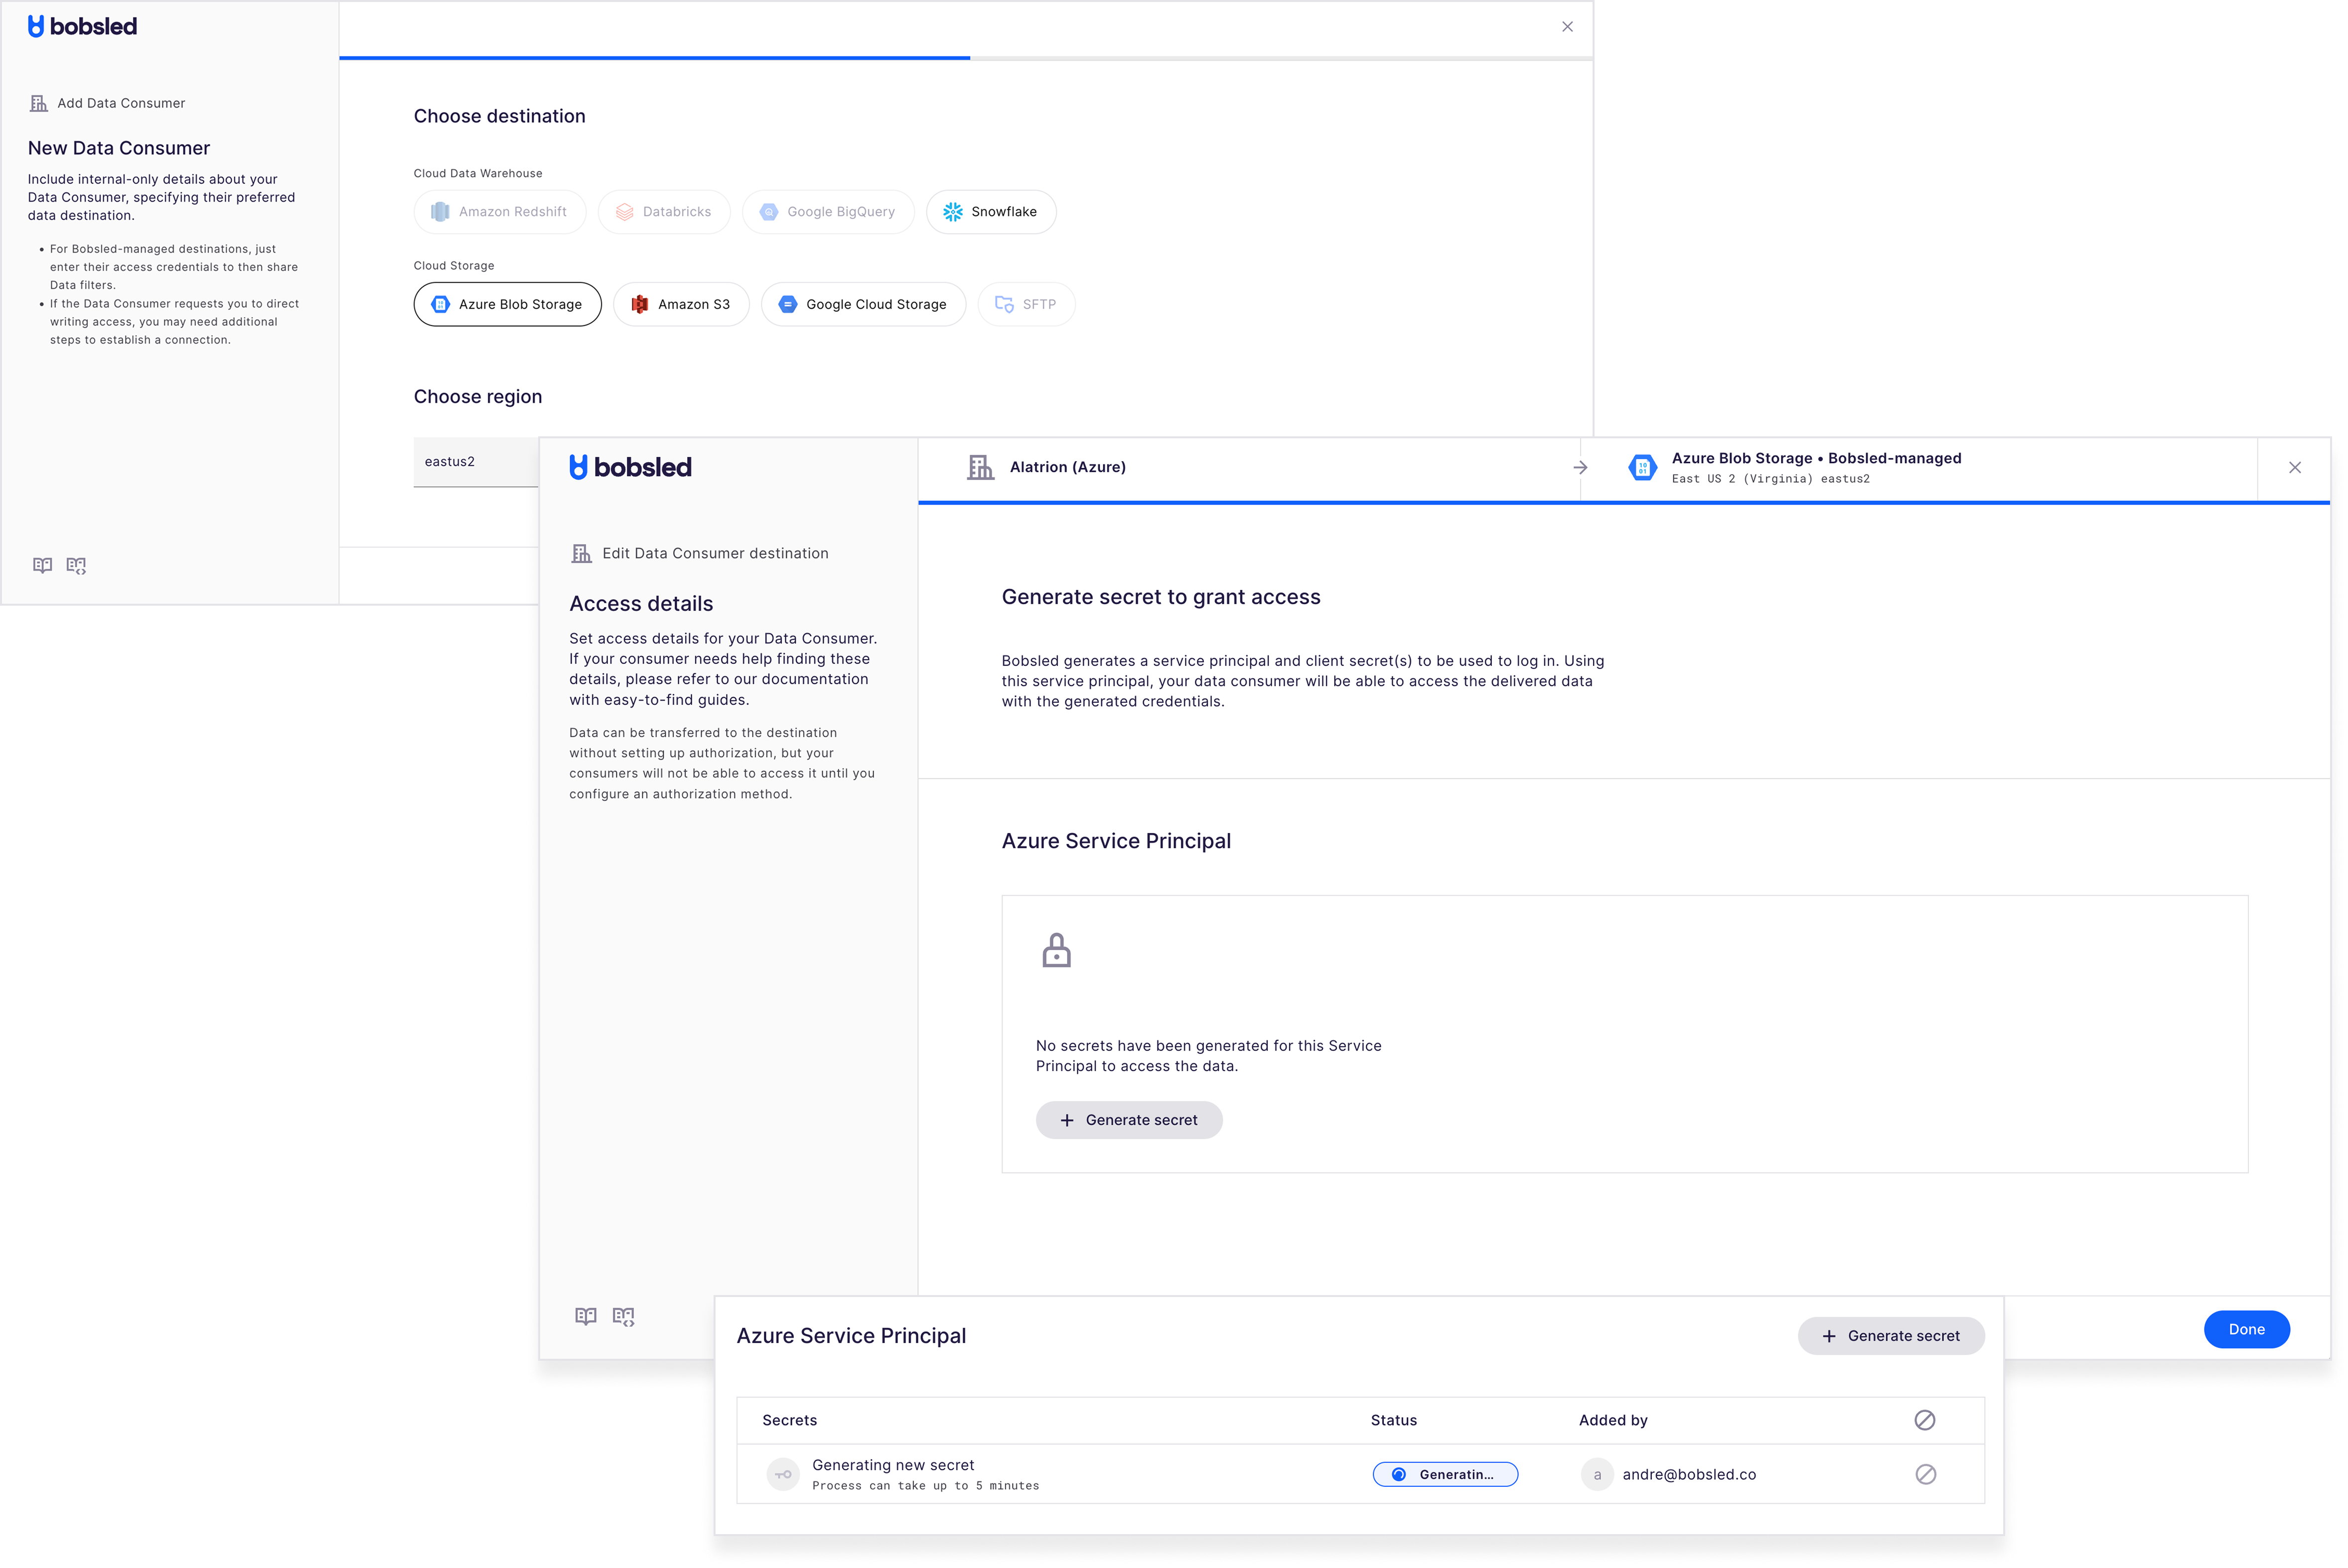Click the bobsled logo in Edit destination window

tap(630, 467)
